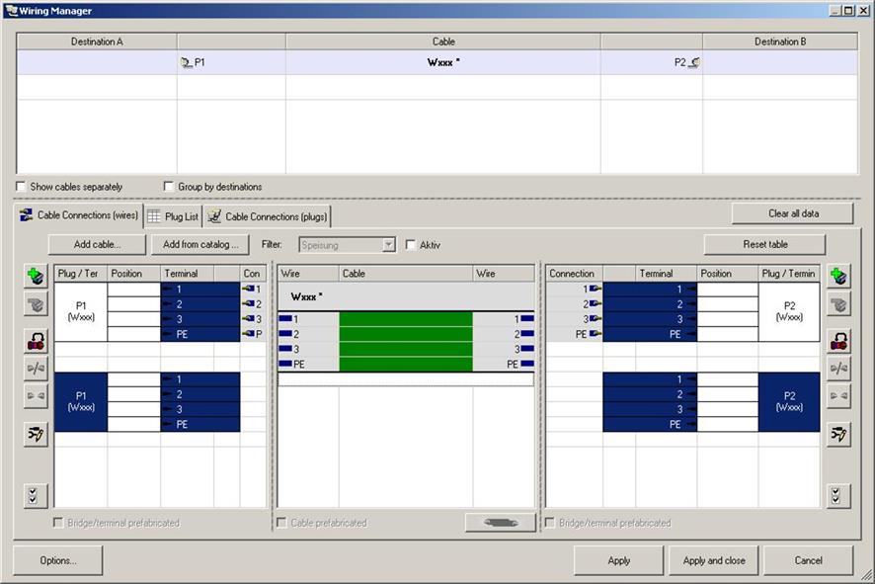Click the Connection column header in the P2 table
The width and height of the screenshot is (875, 584).
(574, 274)
